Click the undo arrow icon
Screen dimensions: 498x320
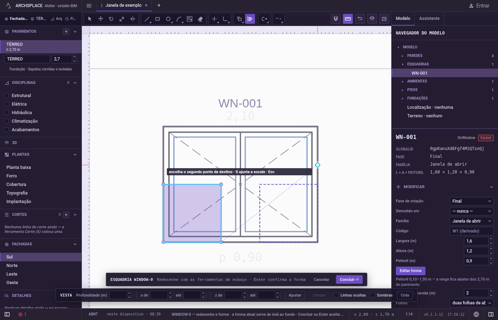tap(360, 19)
